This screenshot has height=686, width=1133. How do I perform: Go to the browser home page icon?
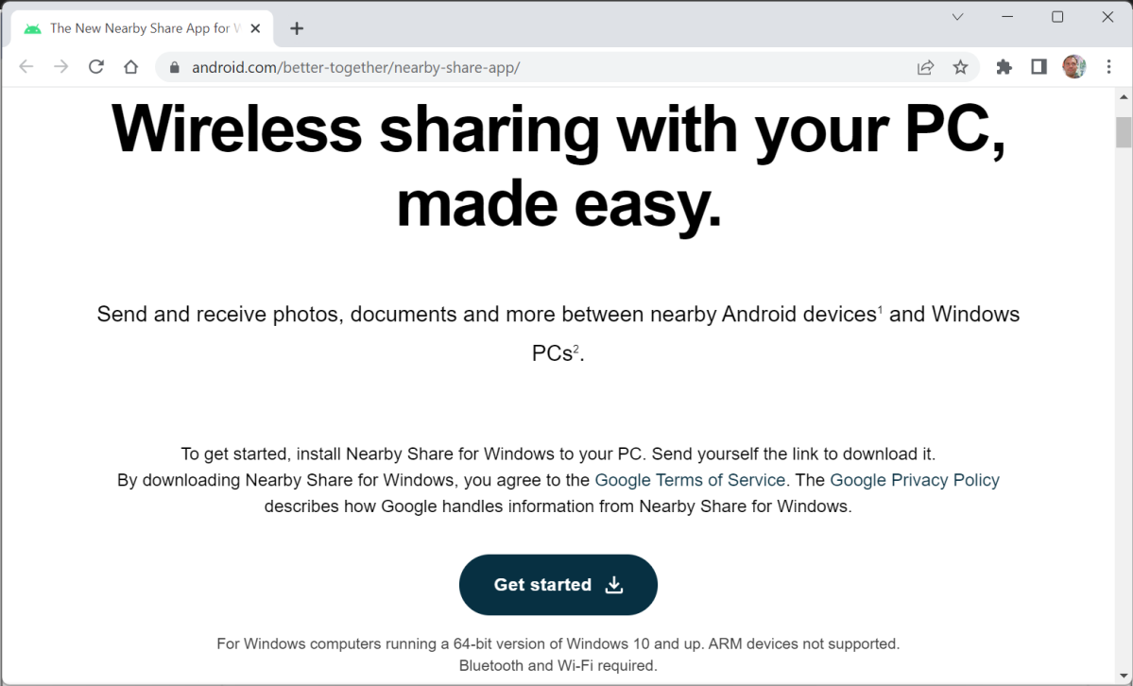point(130,67)
